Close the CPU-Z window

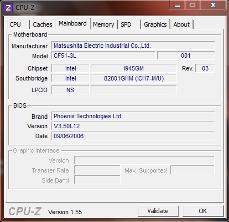pyautogui.click(x=213, y=6)
